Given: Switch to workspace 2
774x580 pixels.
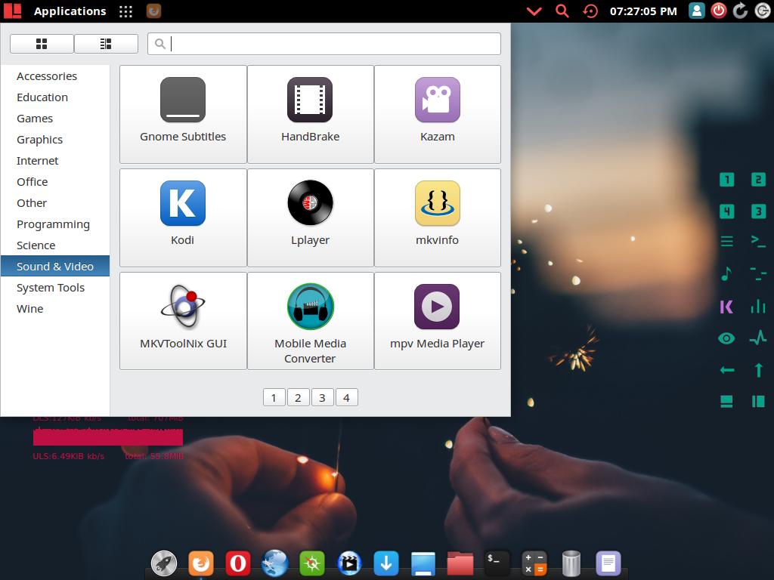Looking at the screenshot, I should pos(758,180).
